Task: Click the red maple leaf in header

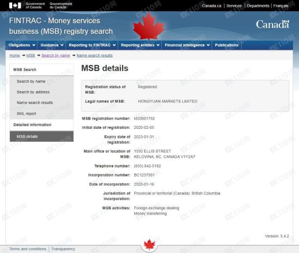Action: [x=149, y=26]
